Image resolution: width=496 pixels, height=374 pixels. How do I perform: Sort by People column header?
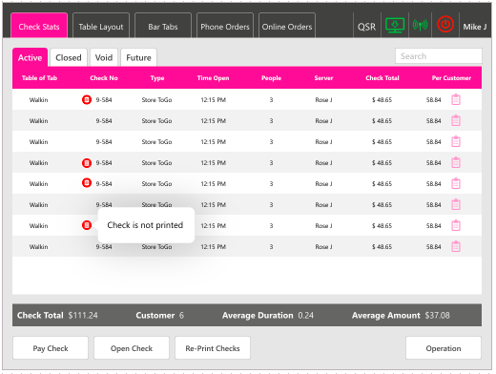[271, 78]
